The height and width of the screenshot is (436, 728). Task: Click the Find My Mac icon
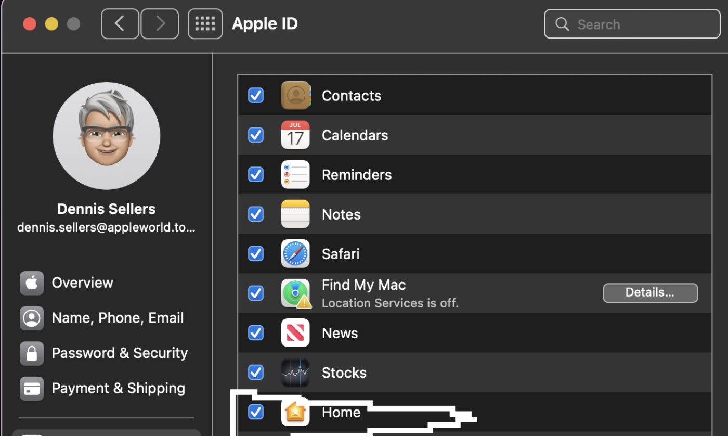[x=295, y=293]
